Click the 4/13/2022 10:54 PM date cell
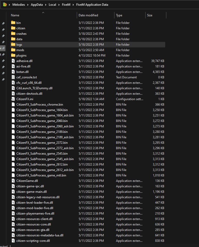Viewport: 199px width, 247px height. (92, 56)
